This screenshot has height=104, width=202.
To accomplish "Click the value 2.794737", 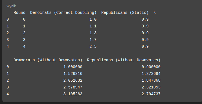I will tap(151, 94).
